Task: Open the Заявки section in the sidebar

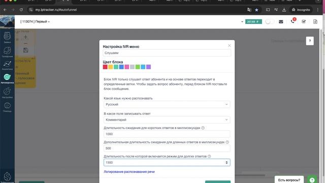Action: [x=7, y=38]
